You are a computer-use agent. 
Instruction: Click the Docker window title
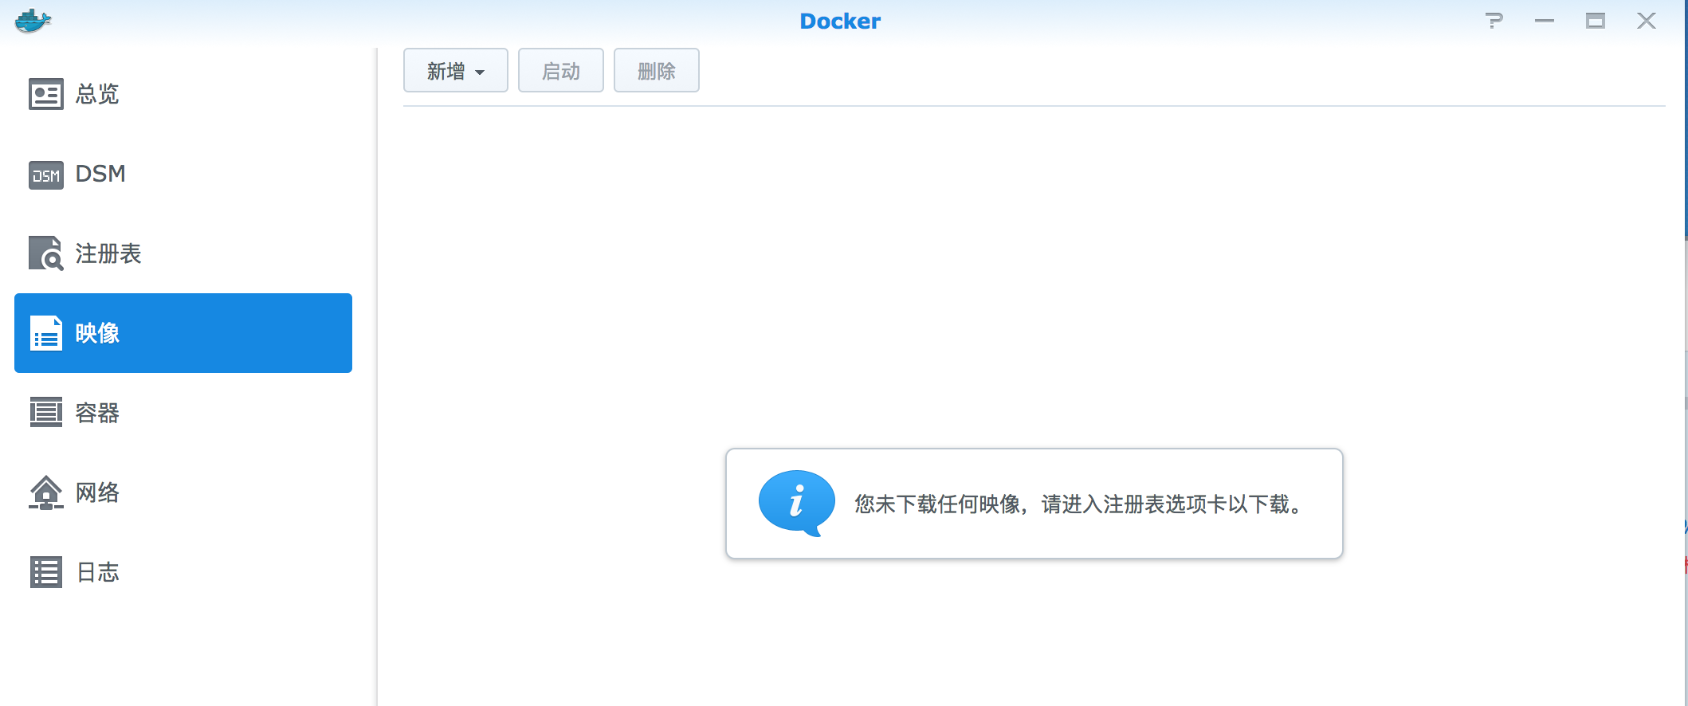click(x=840, y=22)
